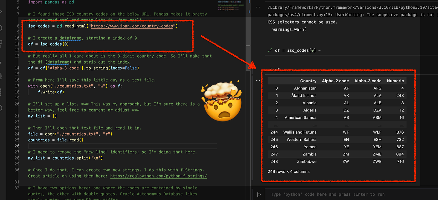The image size is (438, 200).
Task: Click the "my_list = countries.split('\n')" line
Action: [65, 158]
